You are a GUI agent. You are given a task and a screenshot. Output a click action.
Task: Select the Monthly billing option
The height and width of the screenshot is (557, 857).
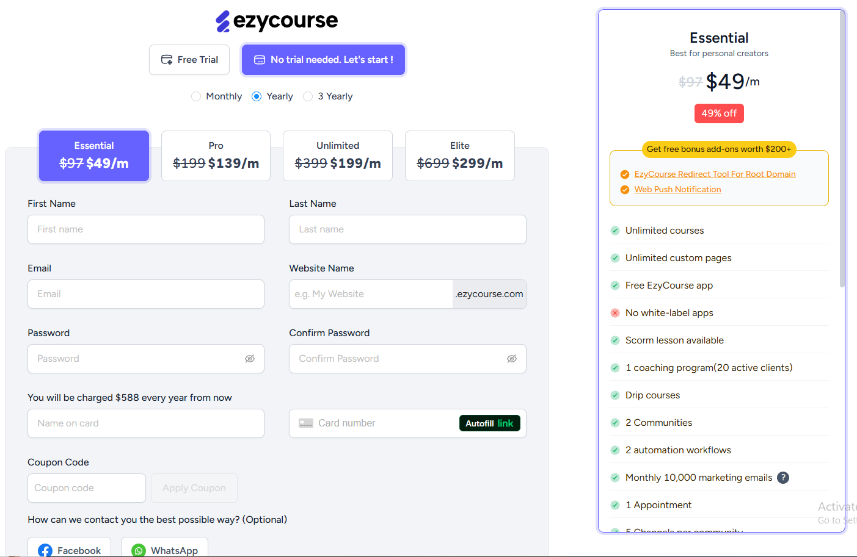tap(196, 96)
